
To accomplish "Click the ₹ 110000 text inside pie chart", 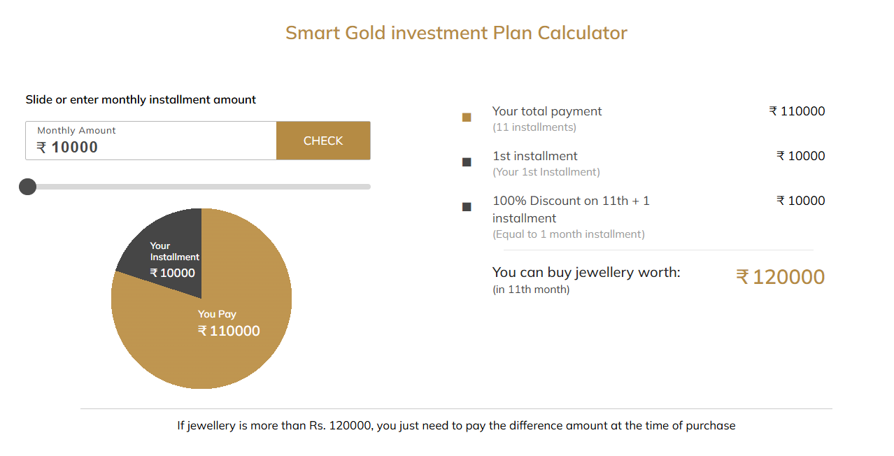I will [229, 331].
